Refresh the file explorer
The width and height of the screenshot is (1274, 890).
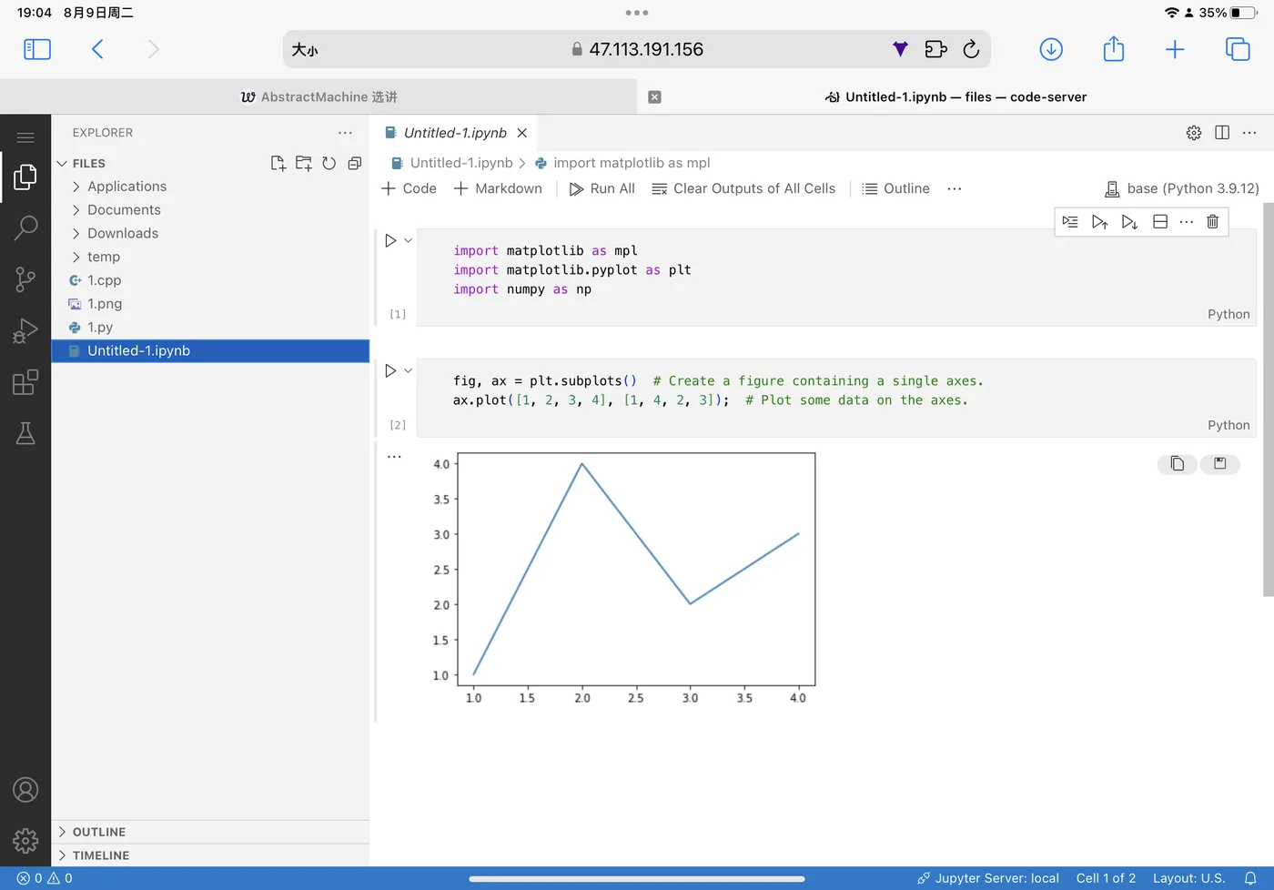329,163
